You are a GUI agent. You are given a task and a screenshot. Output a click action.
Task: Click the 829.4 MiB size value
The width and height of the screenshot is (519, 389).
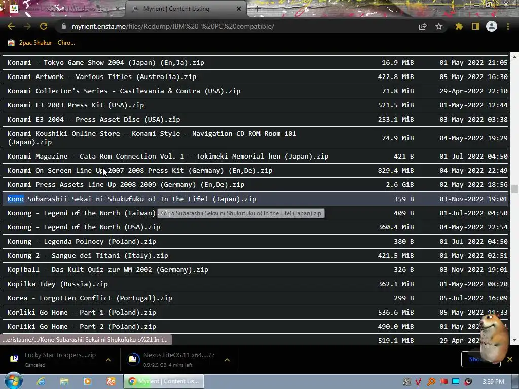coord(395,171)
